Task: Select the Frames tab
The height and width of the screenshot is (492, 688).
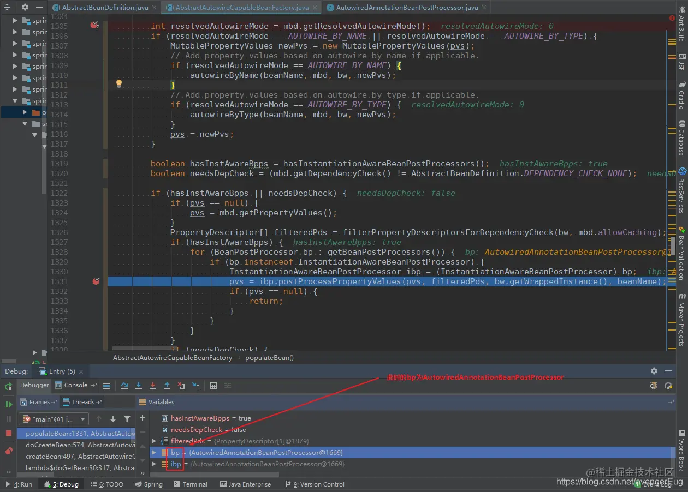Action: tap(39, 402)
